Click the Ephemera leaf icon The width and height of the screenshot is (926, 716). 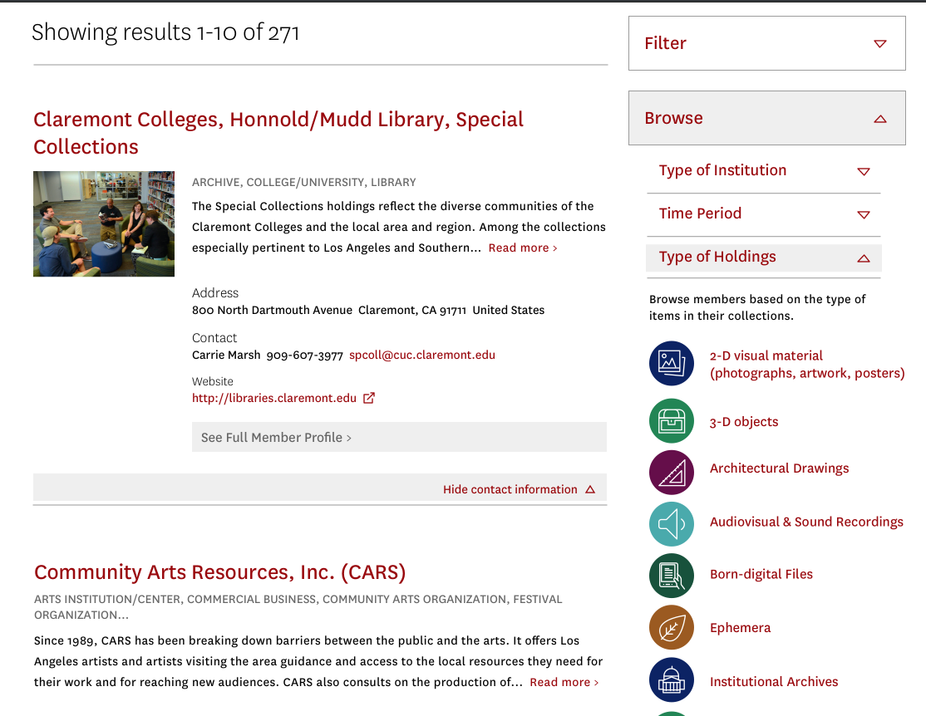pyautogui.click(x=672, y=627)
